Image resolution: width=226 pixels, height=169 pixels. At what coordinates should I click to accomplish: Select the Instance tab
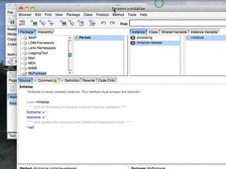pos(138,32)
